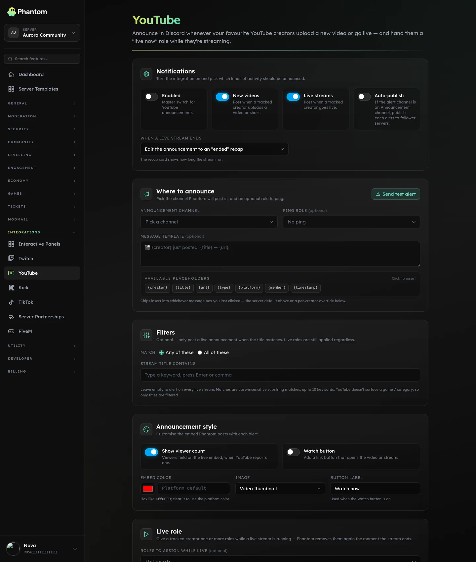The image size is (476, 562).
Task: Expand the Levelling sidebar section
Action: [x=42, y=155]
